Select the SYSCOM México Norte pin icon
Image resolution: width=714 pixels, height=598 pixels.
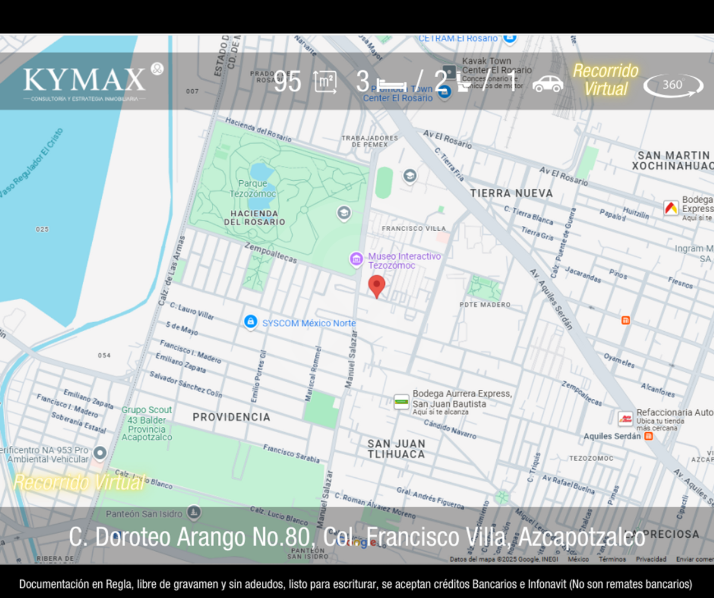251,322
